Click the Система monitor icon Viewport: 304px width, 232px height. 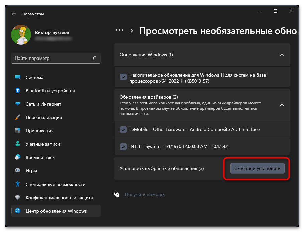click(x=18, y=77)
